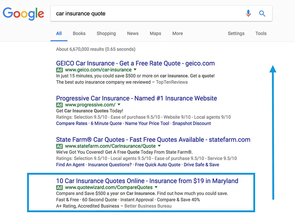The height and width of the screenshot is (217, 295).
Task: Click the Ad badge beside statefarm.com URL
Action: pyautogui.click(x=59, y=146)
